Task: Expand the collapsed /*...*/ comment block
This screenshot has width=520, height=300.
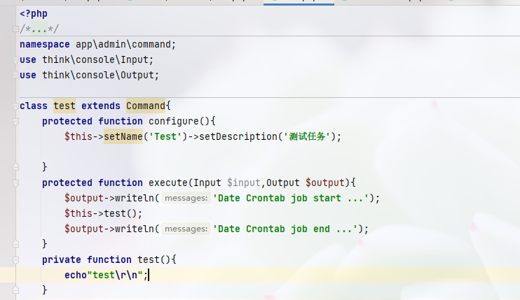Action: point(15,29)
